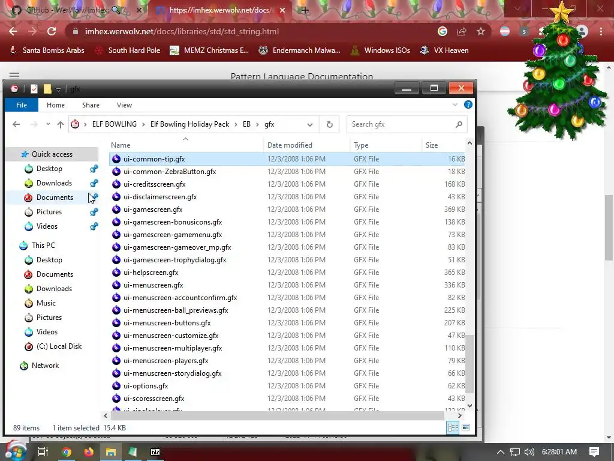
Task: Open Explorer help question mark icon
Action: [468, 104]
